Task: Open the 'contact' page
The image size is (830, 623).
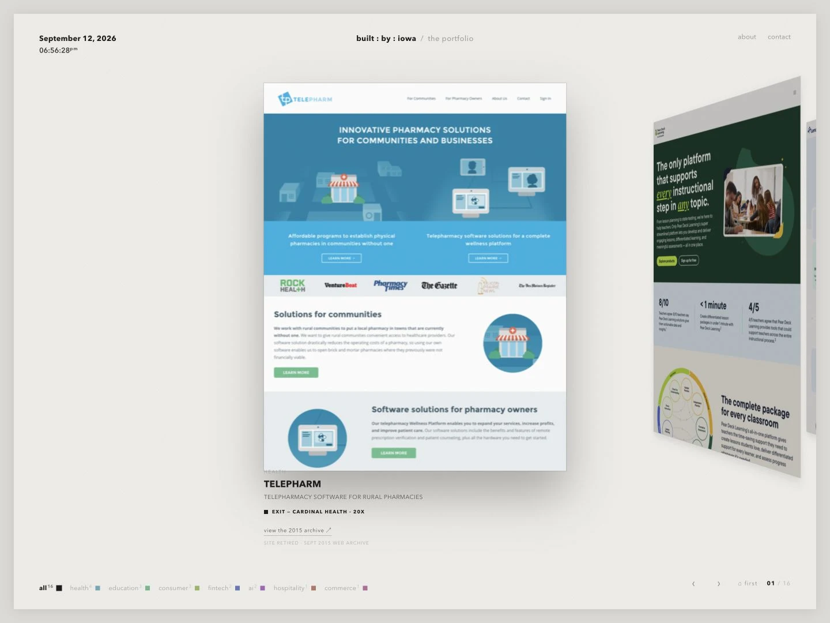Action: click(779, 37)
